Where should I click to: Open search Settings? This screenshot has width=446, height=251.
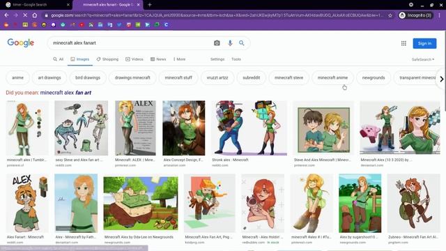pyautogui.click(x=217, y=59)
